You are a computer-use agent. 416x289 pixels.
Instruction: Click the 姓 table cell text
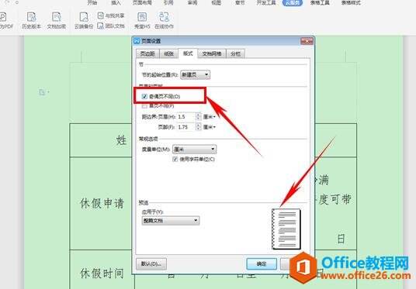pos(121,140)
